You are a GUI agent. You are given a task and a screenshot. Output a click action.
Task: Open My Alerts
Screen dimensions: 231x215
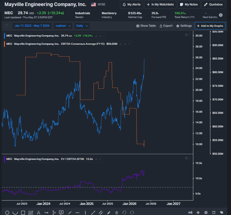131,4
